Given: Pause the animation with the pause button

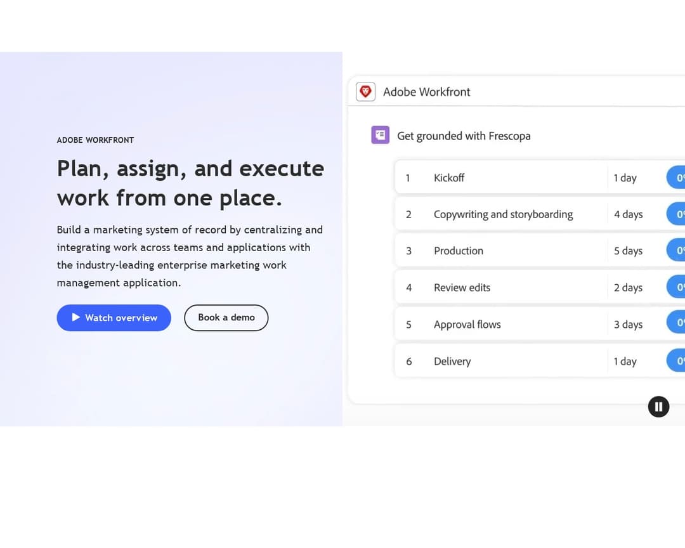Looking at the screenshot, I should 658,407.
